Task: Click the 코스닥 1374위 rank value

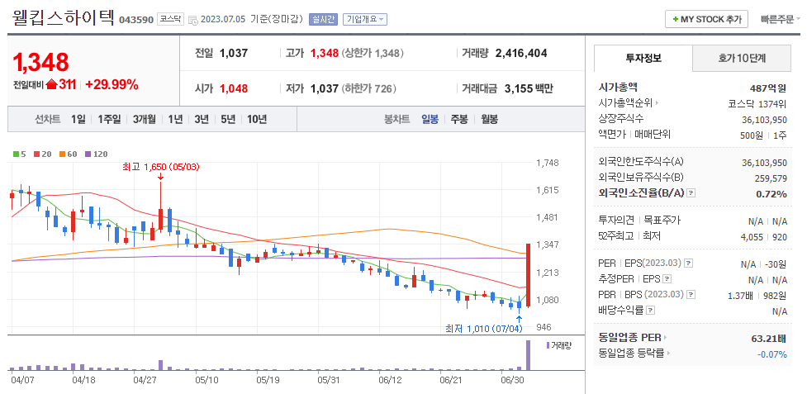Action: tap(757, 104)
